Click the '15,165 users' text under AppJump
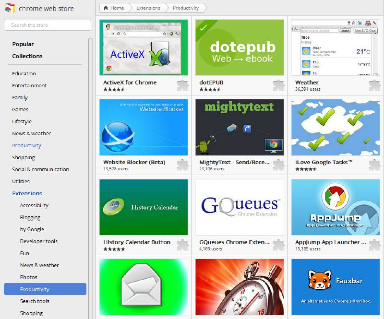This screenshot has width=384, height=319. pos(308,249)
